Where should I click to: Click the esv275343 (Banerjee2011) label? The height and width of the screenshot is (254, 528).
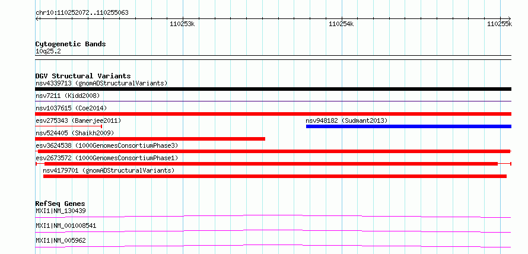pyautogui.click(x=78, y=120)
